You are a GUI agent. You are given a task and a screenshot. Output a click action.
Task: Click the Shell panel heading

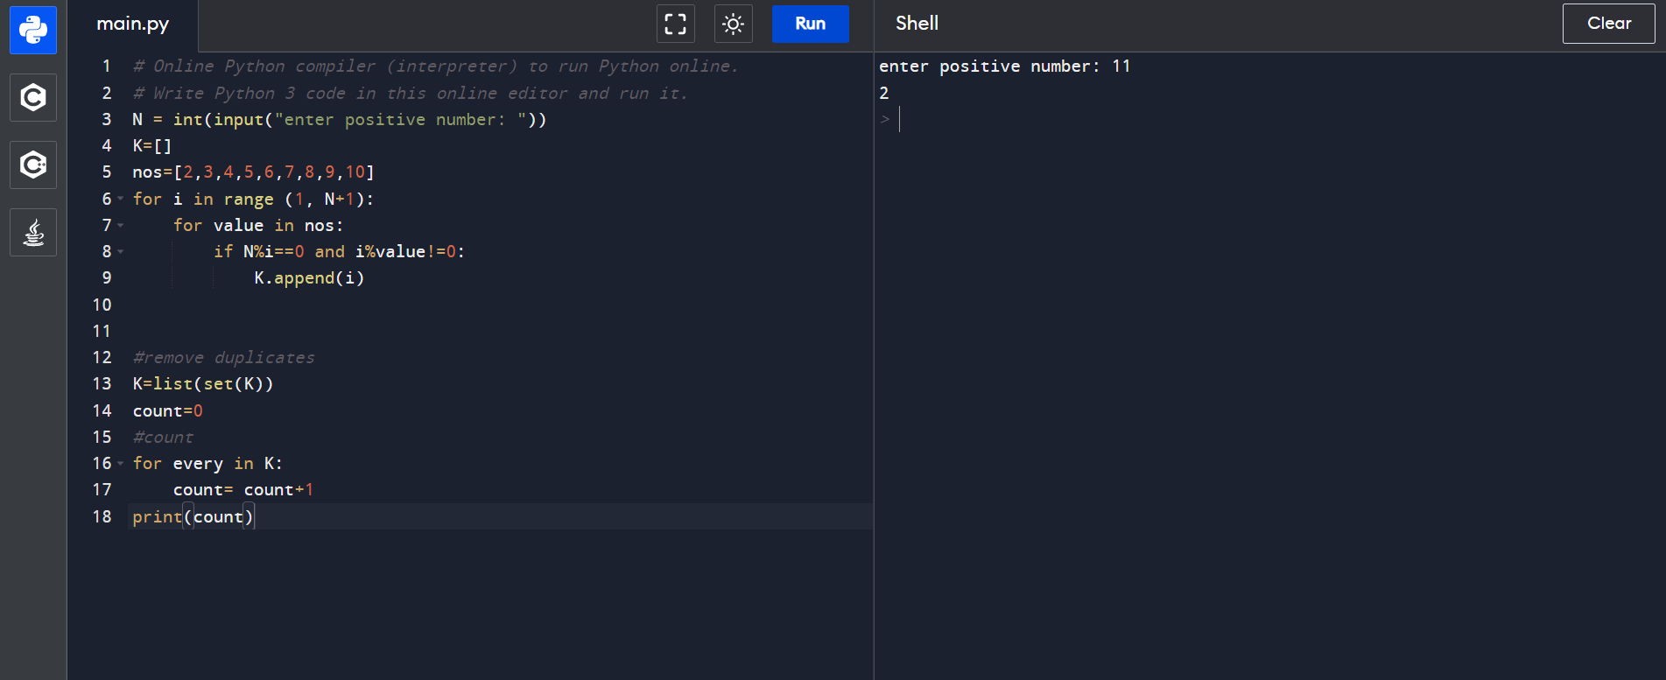tap(917, 24)
